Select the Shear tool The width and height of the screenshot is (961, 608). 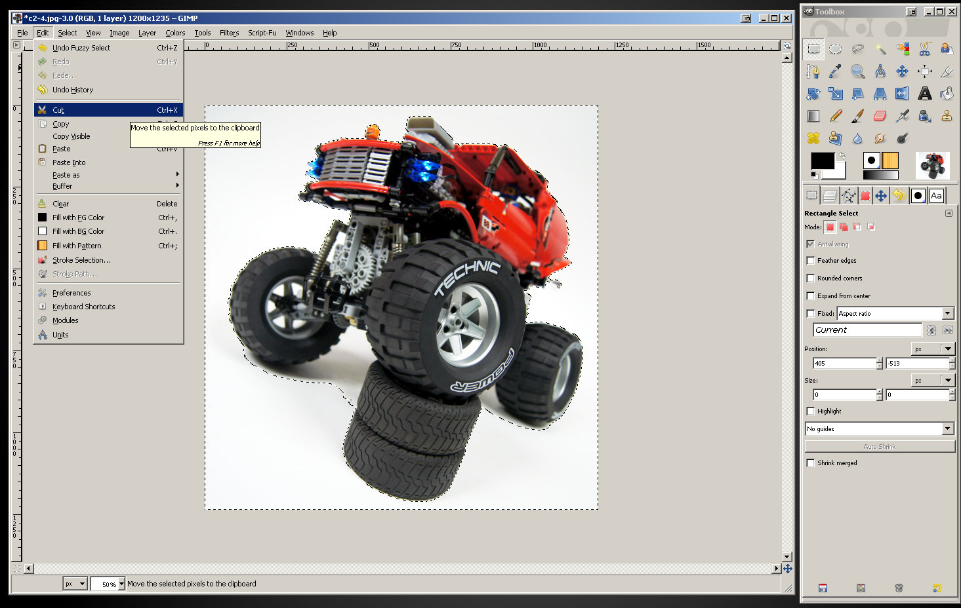(x=857, y=94)
